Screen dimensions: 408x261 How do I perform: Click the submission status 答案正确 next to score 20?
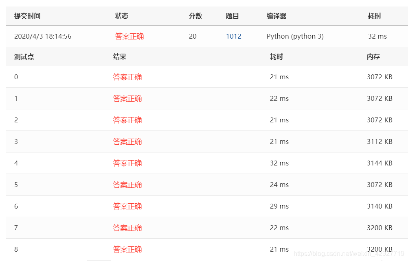(x=129, y=36)
